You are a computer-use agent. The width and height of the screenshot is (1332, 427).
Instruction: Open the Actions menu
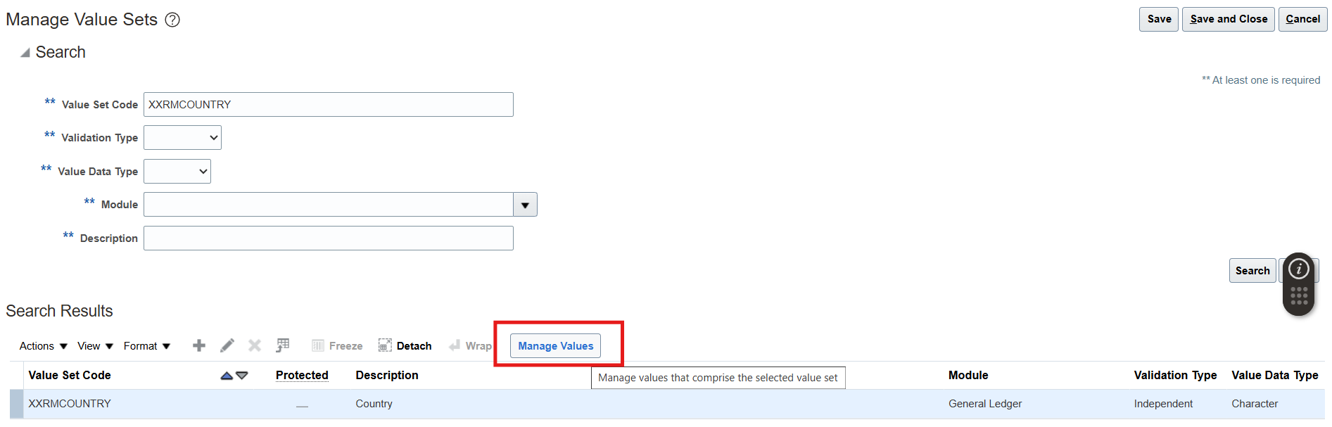[x=43, y=346]
